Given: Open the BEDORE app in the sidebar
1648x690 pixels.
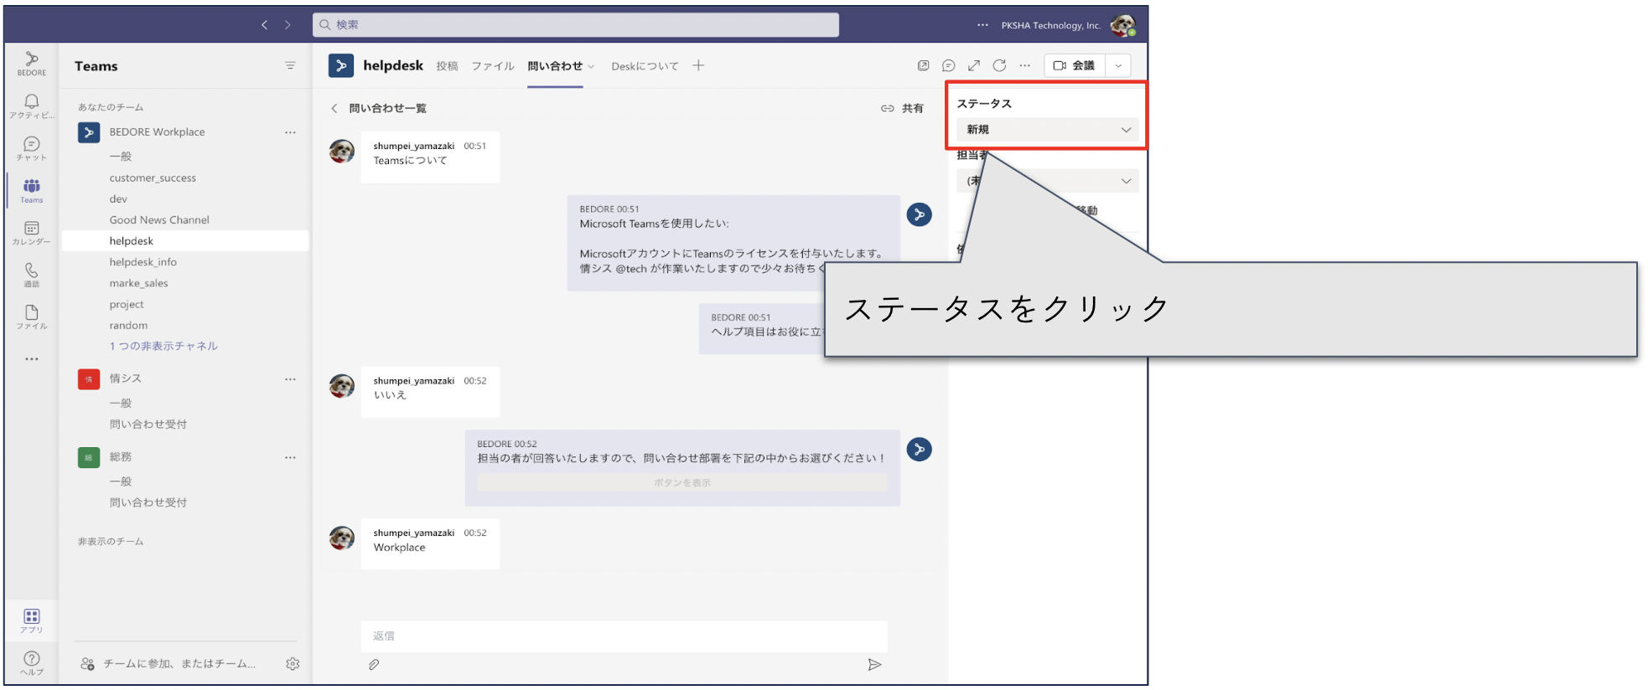Looking at the screenshot, I should (32, 63).
